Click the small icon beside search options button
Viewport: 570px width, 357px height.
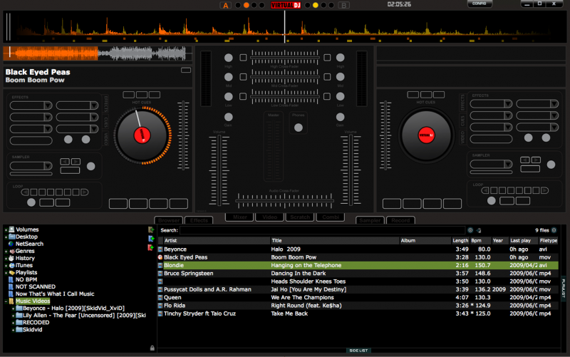(479, 230)
